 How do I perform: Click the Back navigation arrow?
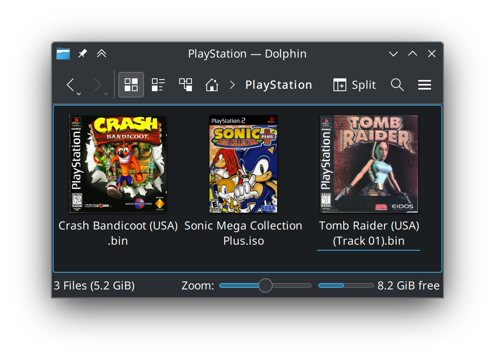click(70, 85)
